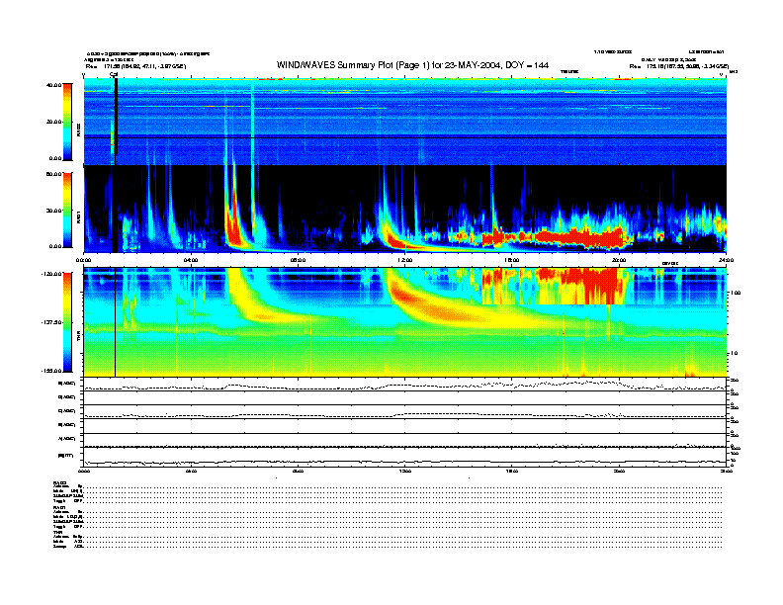This screenshot has width=783, height=605.
Task: Click the 20:00 time axis label
Action: click(619, 260)
